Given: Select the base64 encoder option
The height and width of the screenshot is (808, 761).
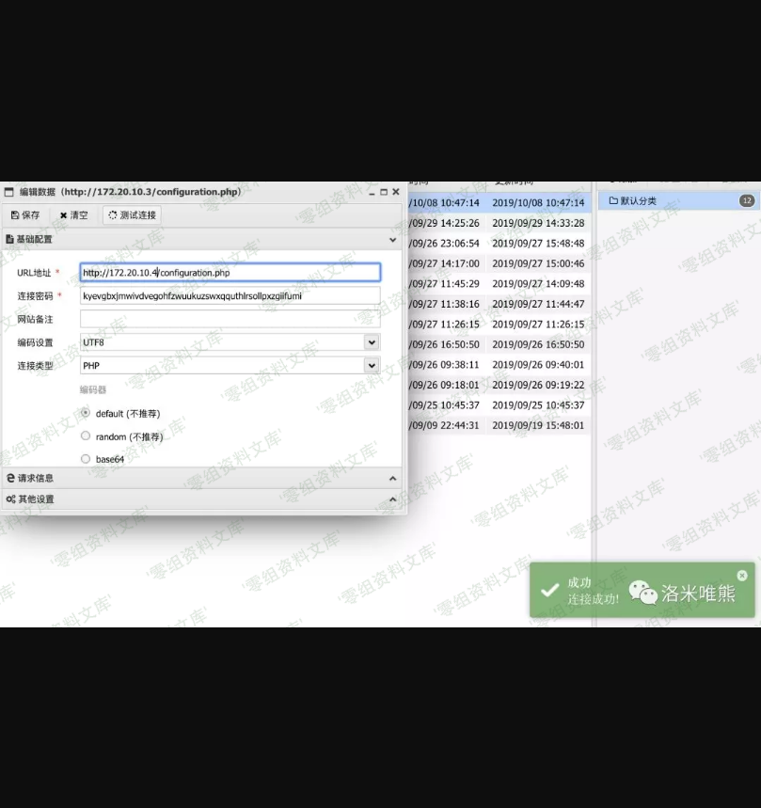Looking at the screenshot, I should click(x=86, y=459).
